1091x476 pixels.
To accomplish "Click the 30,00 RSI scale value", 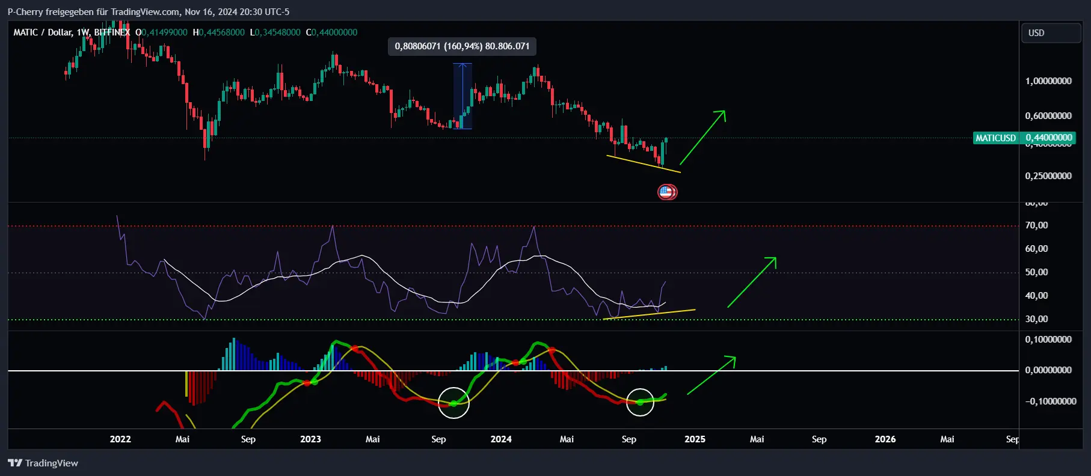I will pos(1036,319).
